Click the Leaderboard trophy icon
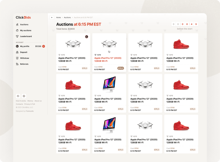The width and height of the screenshot is (220, 162). 17,36
